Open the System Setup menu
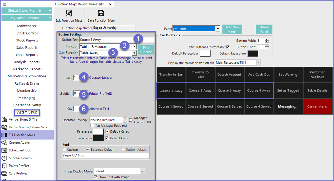Screen dimensions: 334x181 [27, 112]
